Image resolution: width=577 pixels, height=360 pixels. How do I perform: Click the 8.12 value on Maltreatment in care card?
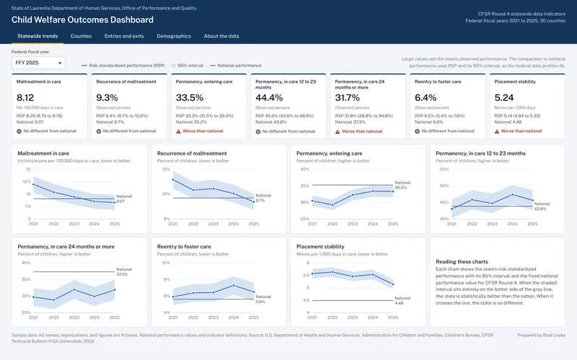(x=25, y=98)
